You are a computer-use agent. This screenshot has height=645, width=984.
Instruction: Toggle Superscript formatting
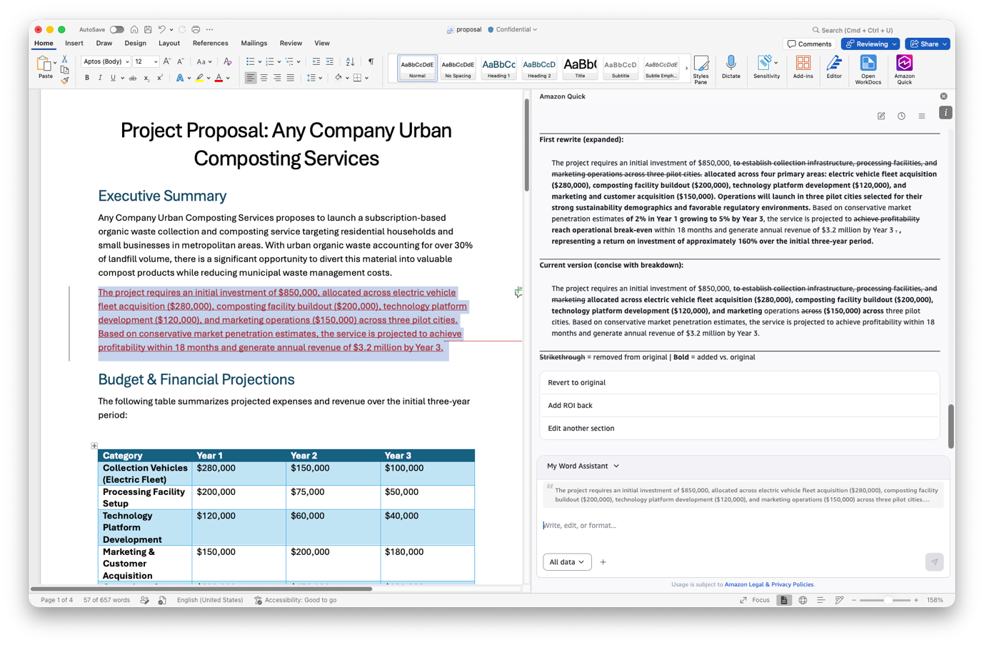159,78
